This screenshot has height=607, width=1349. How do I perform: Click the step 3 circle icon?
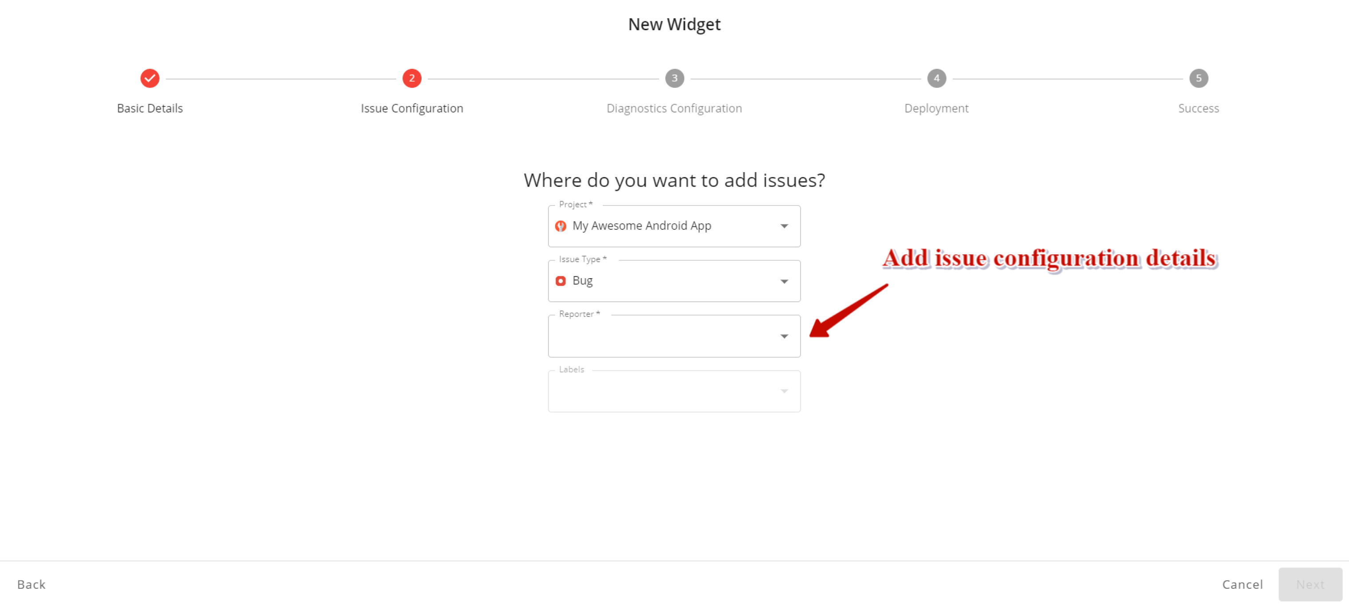pyautogui.click(x=674, y=78)
